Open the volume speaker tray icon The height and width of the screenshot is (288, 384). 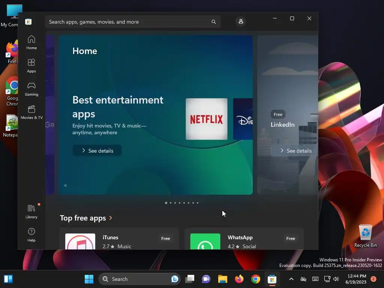336,279
